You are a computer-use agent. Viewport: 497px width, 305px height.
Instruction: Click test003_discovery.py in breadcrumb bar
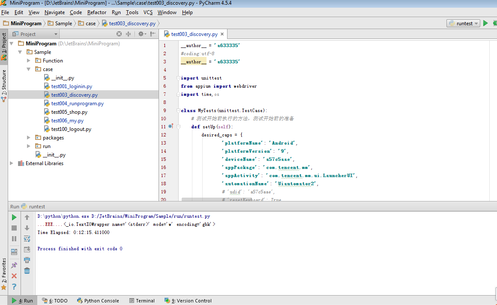click(x=132, y=24)
